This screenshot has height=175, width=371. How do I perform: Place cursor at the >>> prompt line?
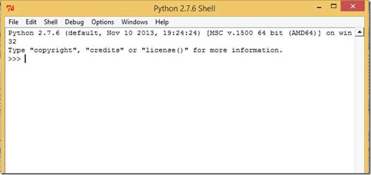click(x=180, y=59)
